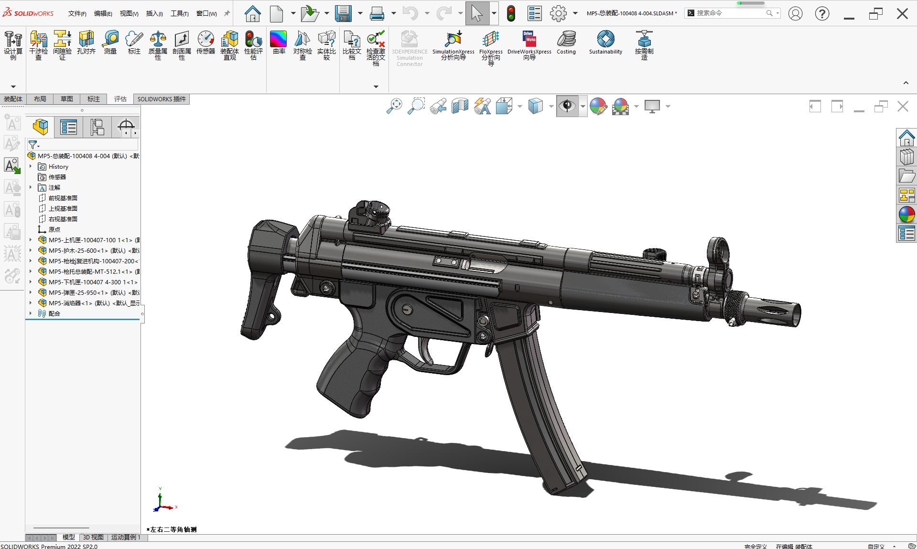Screen dimensions: 917x549
Task: Click the Help question mark button
Action: 822,13
